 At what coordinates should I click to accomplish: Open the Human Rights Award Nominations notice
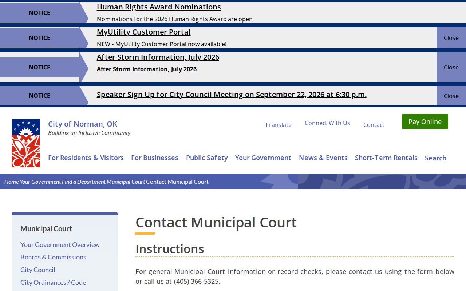(x=159, y=7)
